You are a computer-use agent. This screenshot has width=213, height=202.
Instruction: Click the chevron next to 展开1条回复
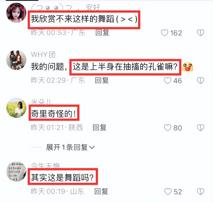point(92,147)
